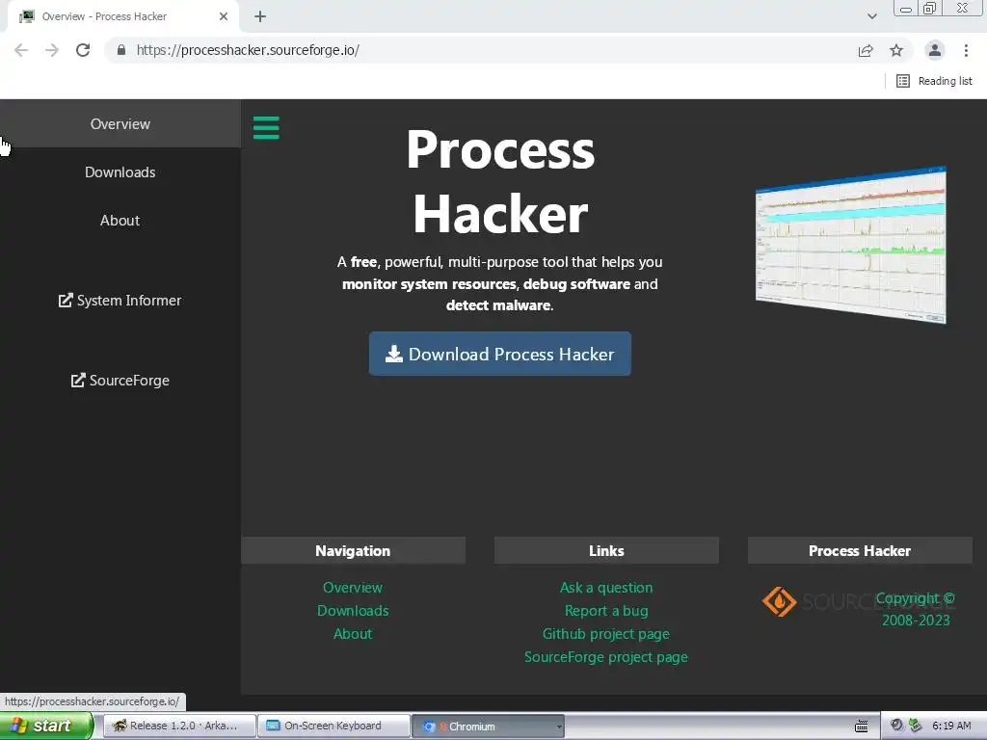Click the second system tray icon near clock
Screen dimensions: 987x740
pos(916,726)
